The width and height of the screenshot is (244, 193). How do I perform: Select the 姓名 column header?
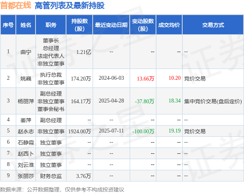[x=26, y=25]
